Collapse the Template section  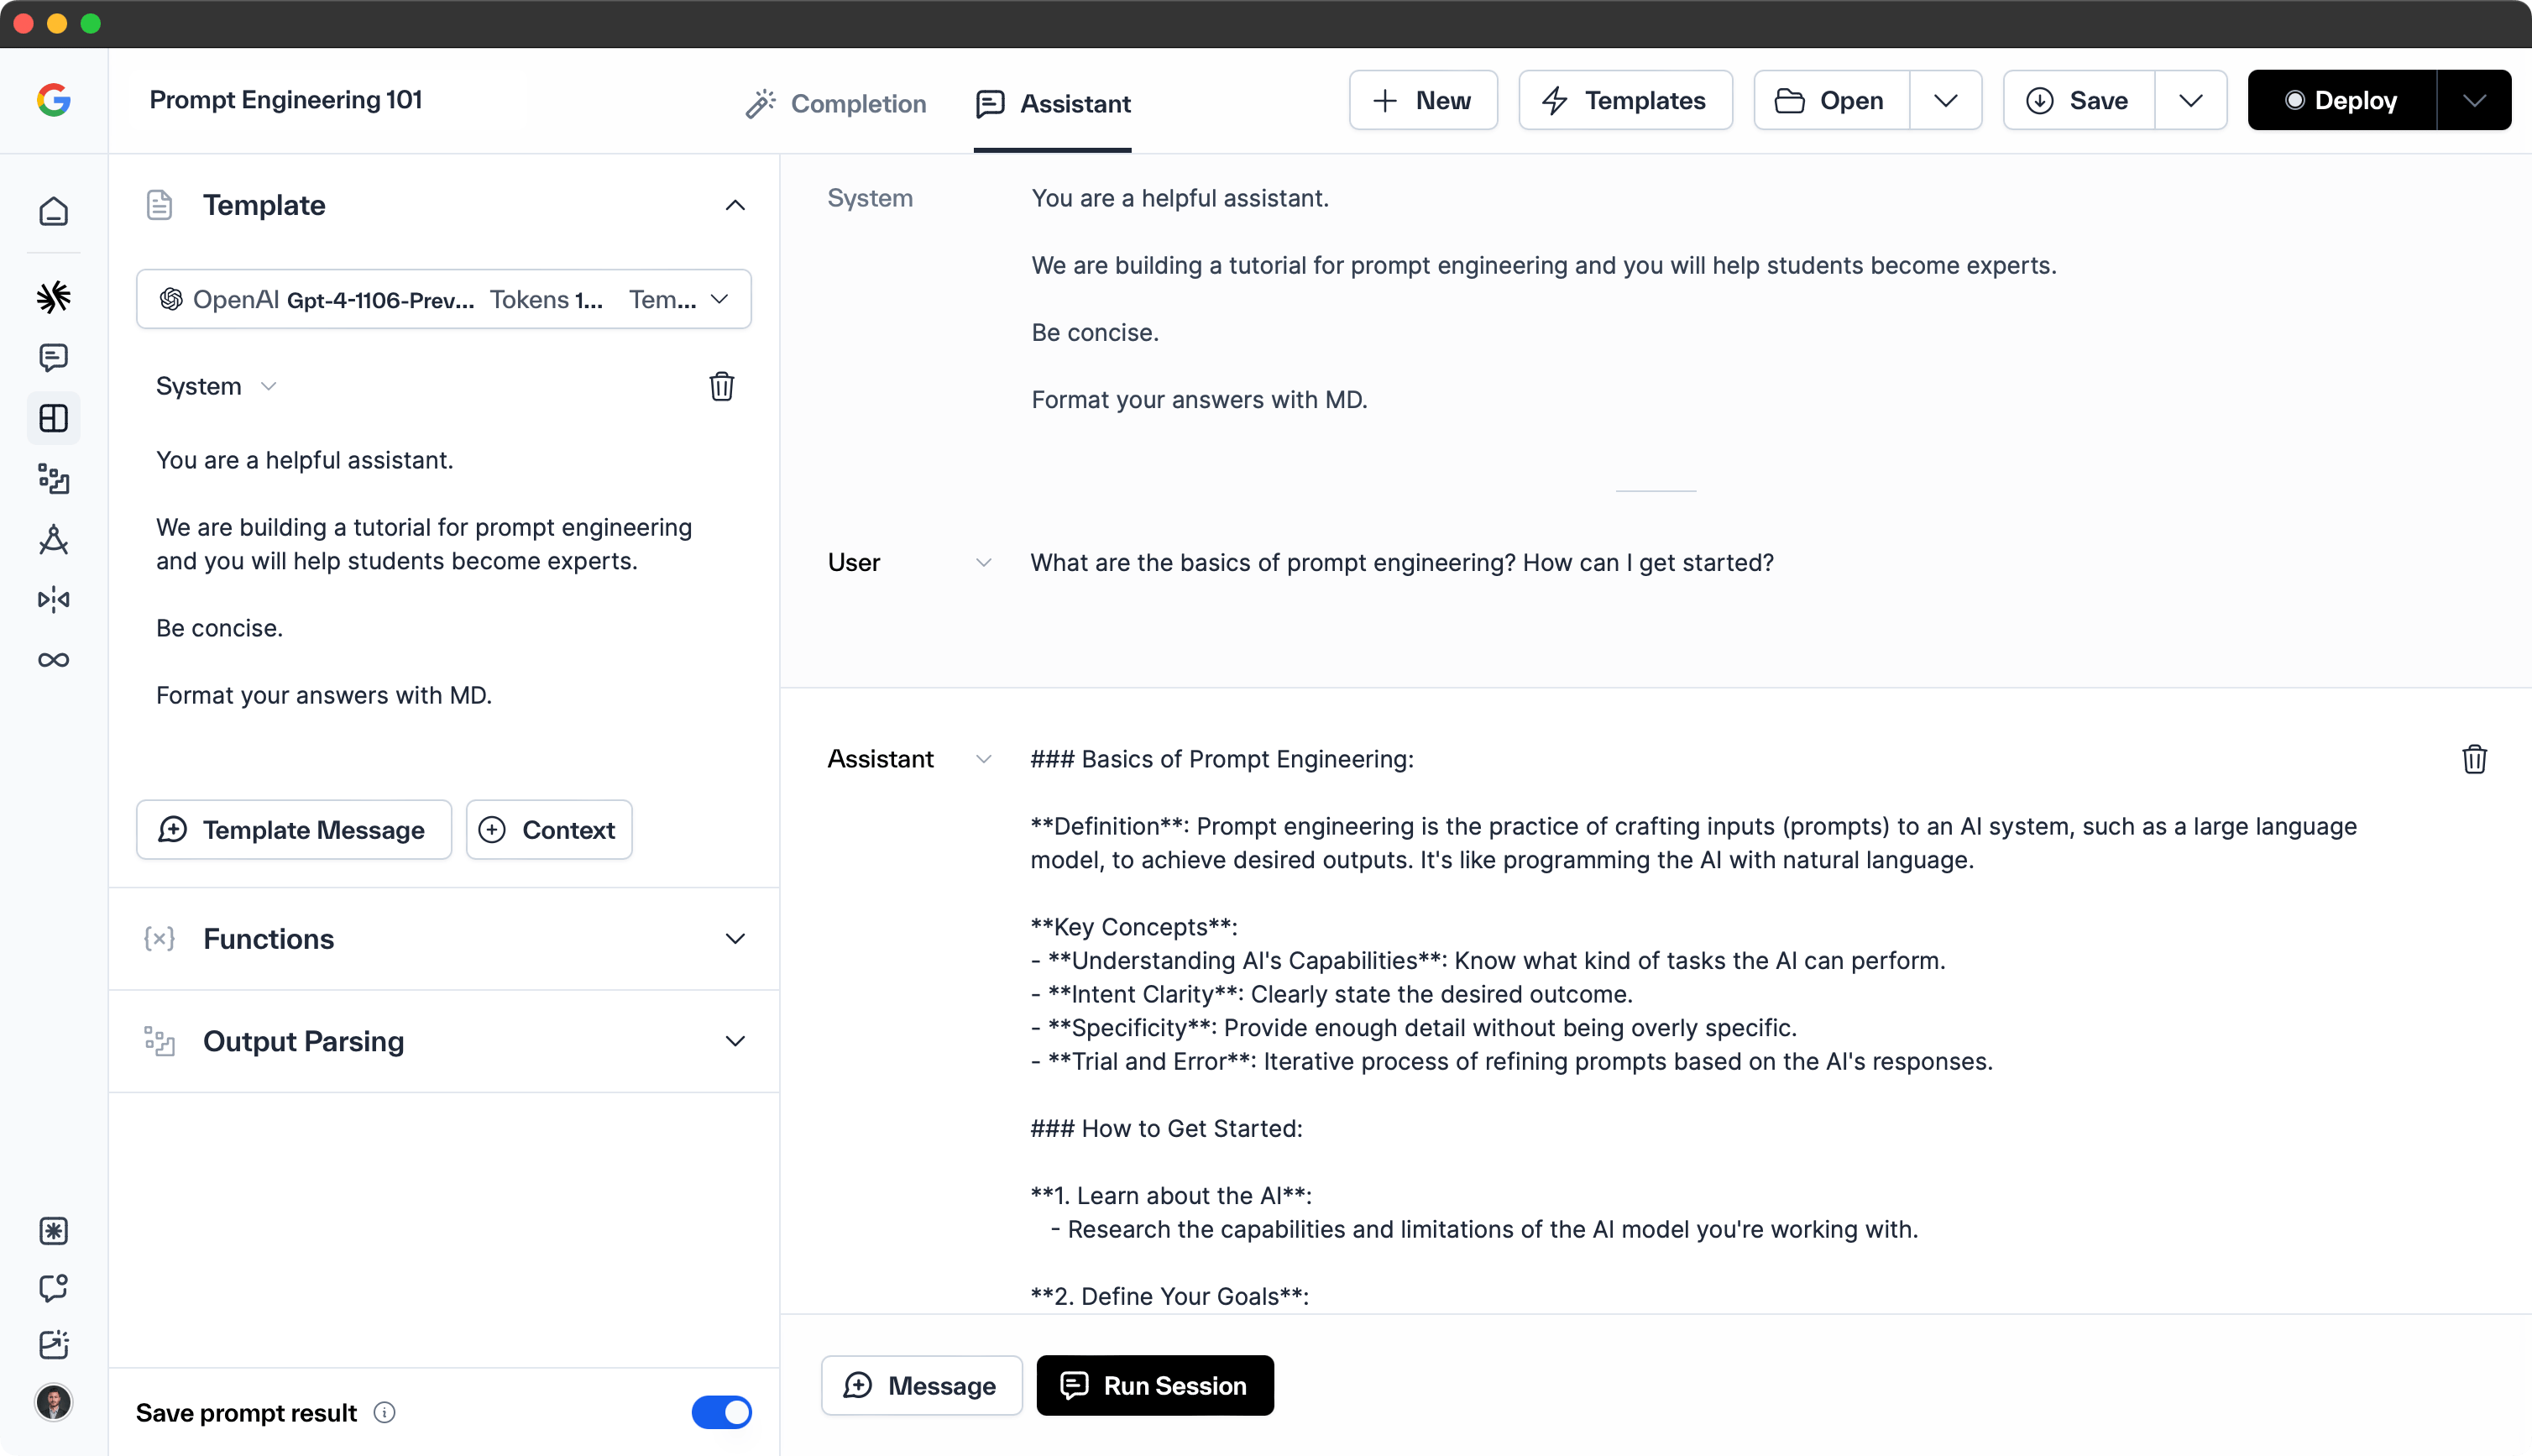pyautogui.click(x=735, y=205)
